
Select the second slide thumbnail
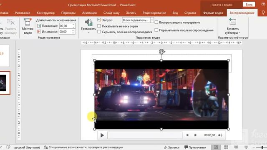coord(5,83)
